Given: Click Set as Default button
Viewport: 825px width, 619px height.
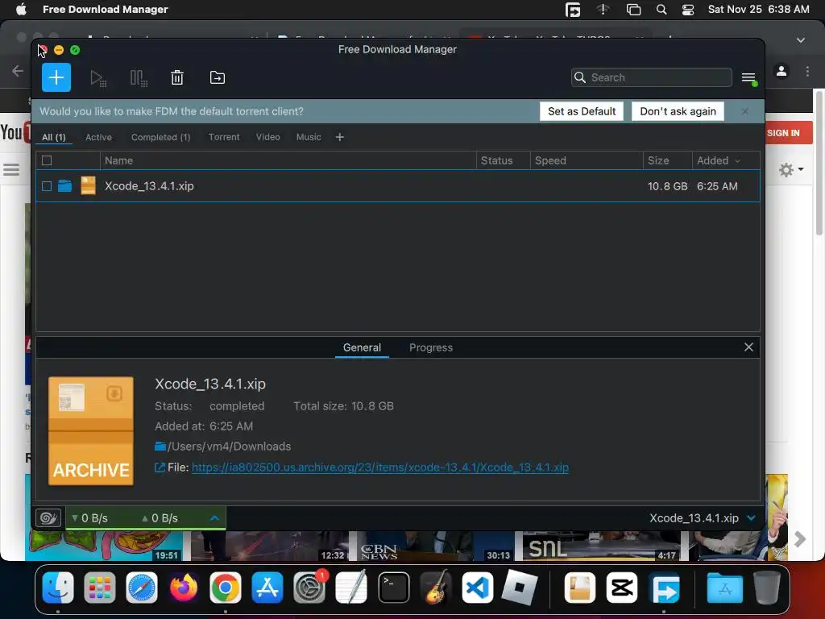Looking at the screenshot, I should tap(582, 111).
